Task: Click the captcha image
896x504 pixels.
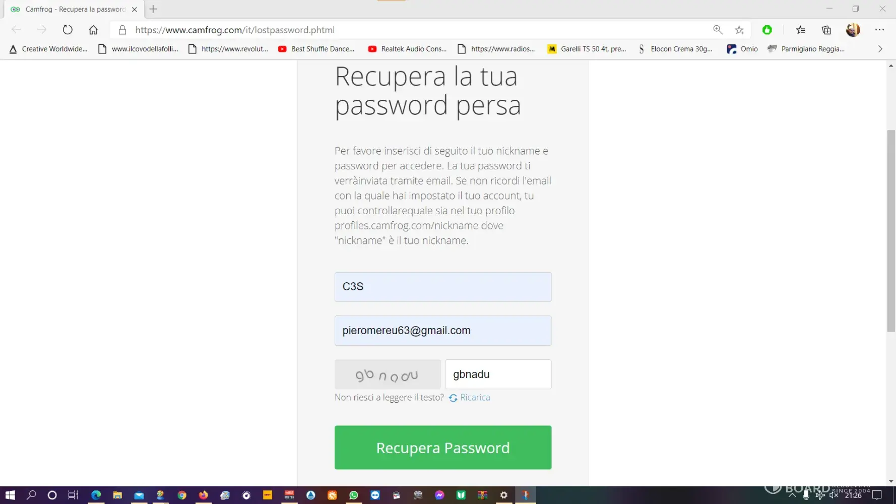Action: [388, 374]
